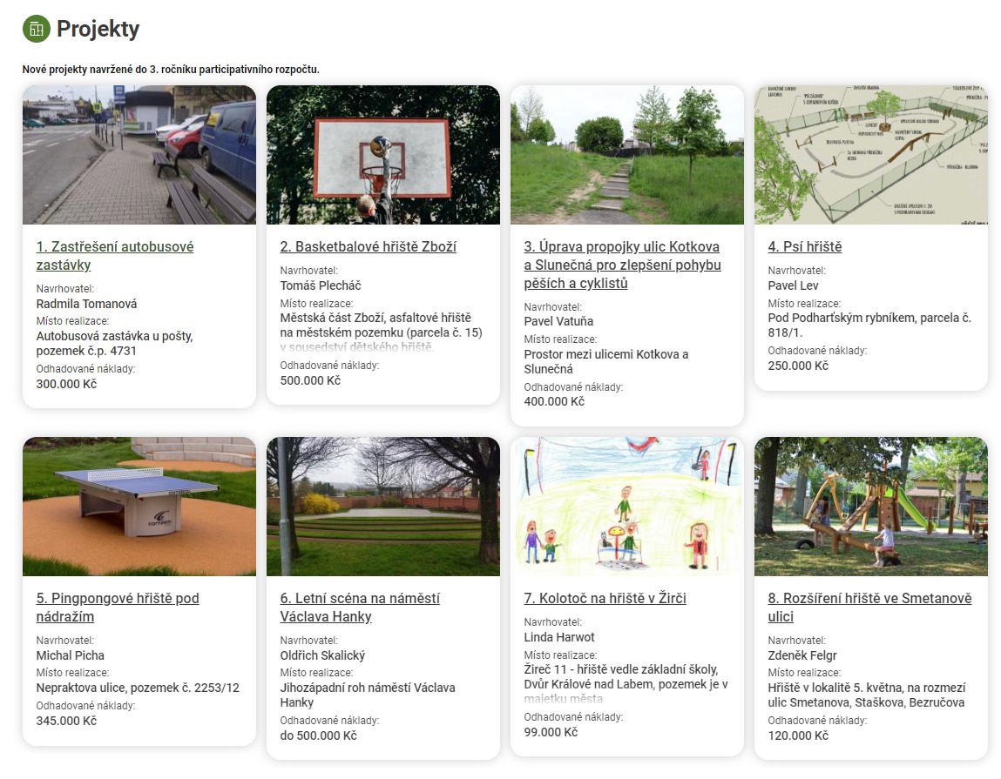Open 5. Pingpongové hřiště pod nádražím link
This screenshot has width=1001, height=779.
(118, 607)
